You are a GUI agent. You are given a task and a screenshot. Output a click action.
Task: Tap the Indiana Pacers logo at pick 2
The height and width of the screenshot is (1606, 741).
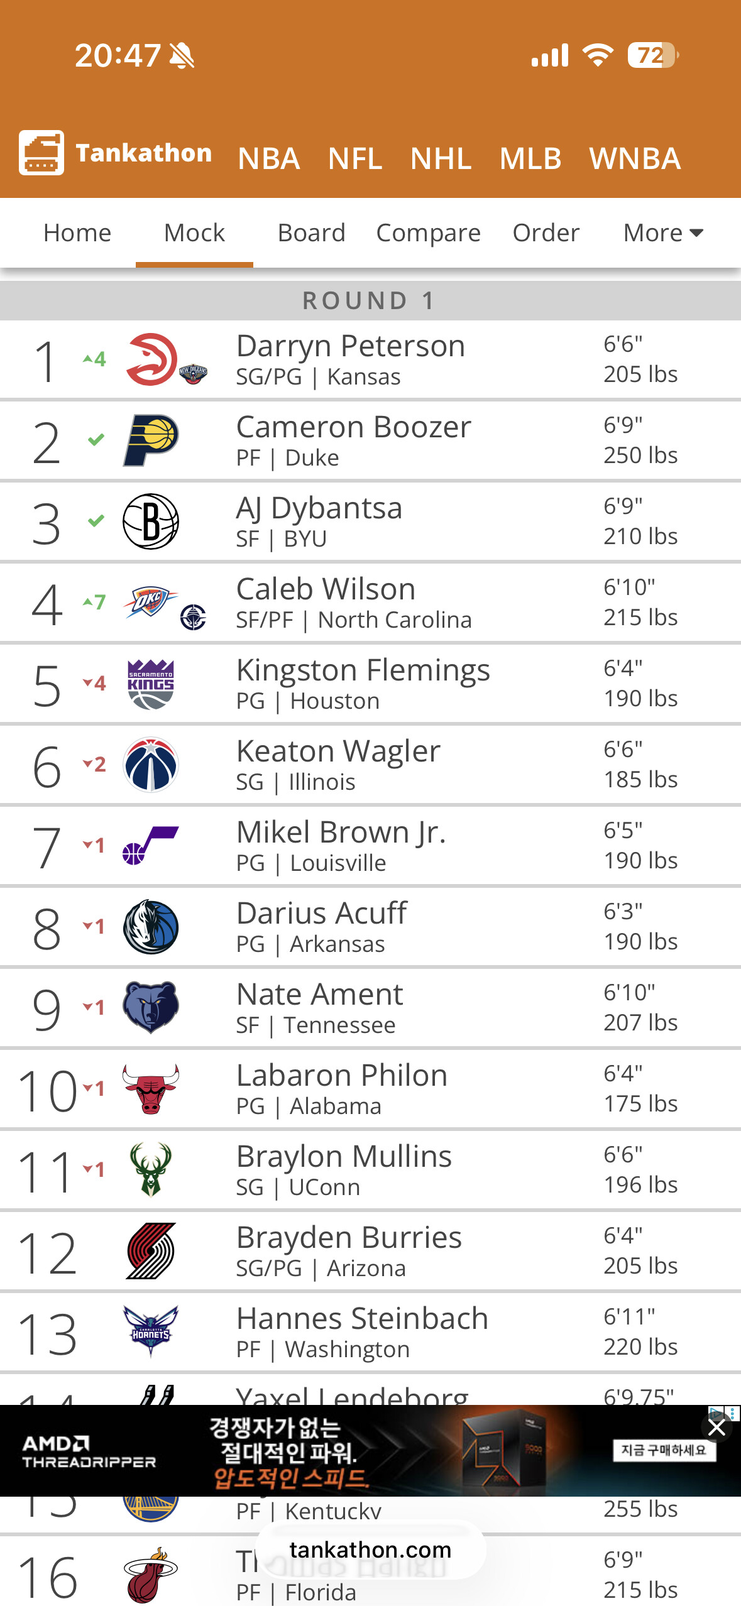pyautogui.click(x=151, y=440)
